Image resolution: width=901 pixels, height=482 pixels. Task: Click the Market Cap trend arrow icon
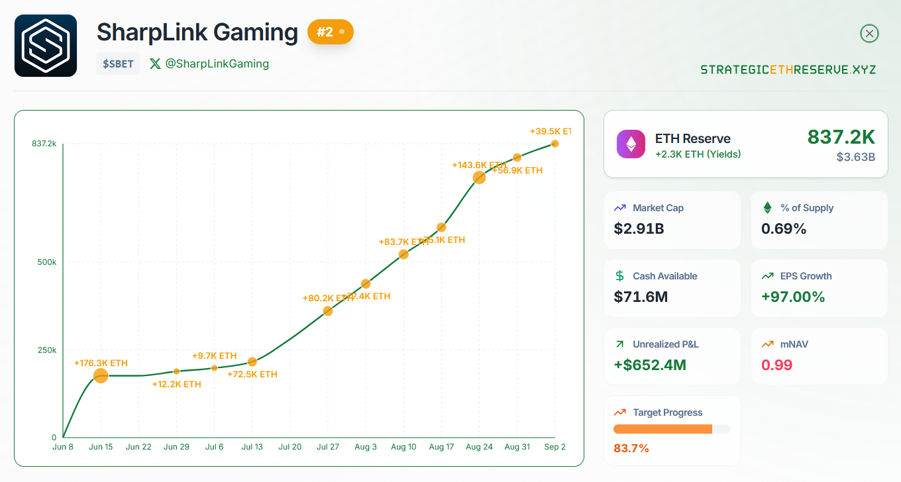click(x=620, y=208)
